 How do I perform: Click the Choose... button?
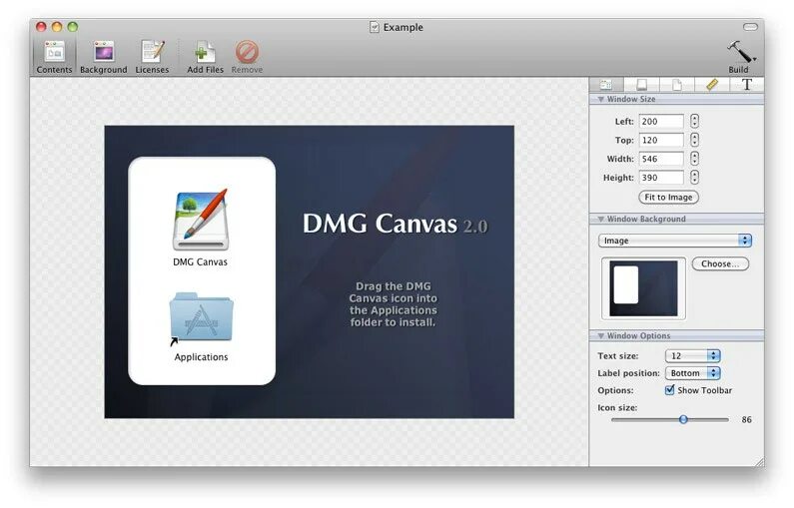tap(720, 263)
